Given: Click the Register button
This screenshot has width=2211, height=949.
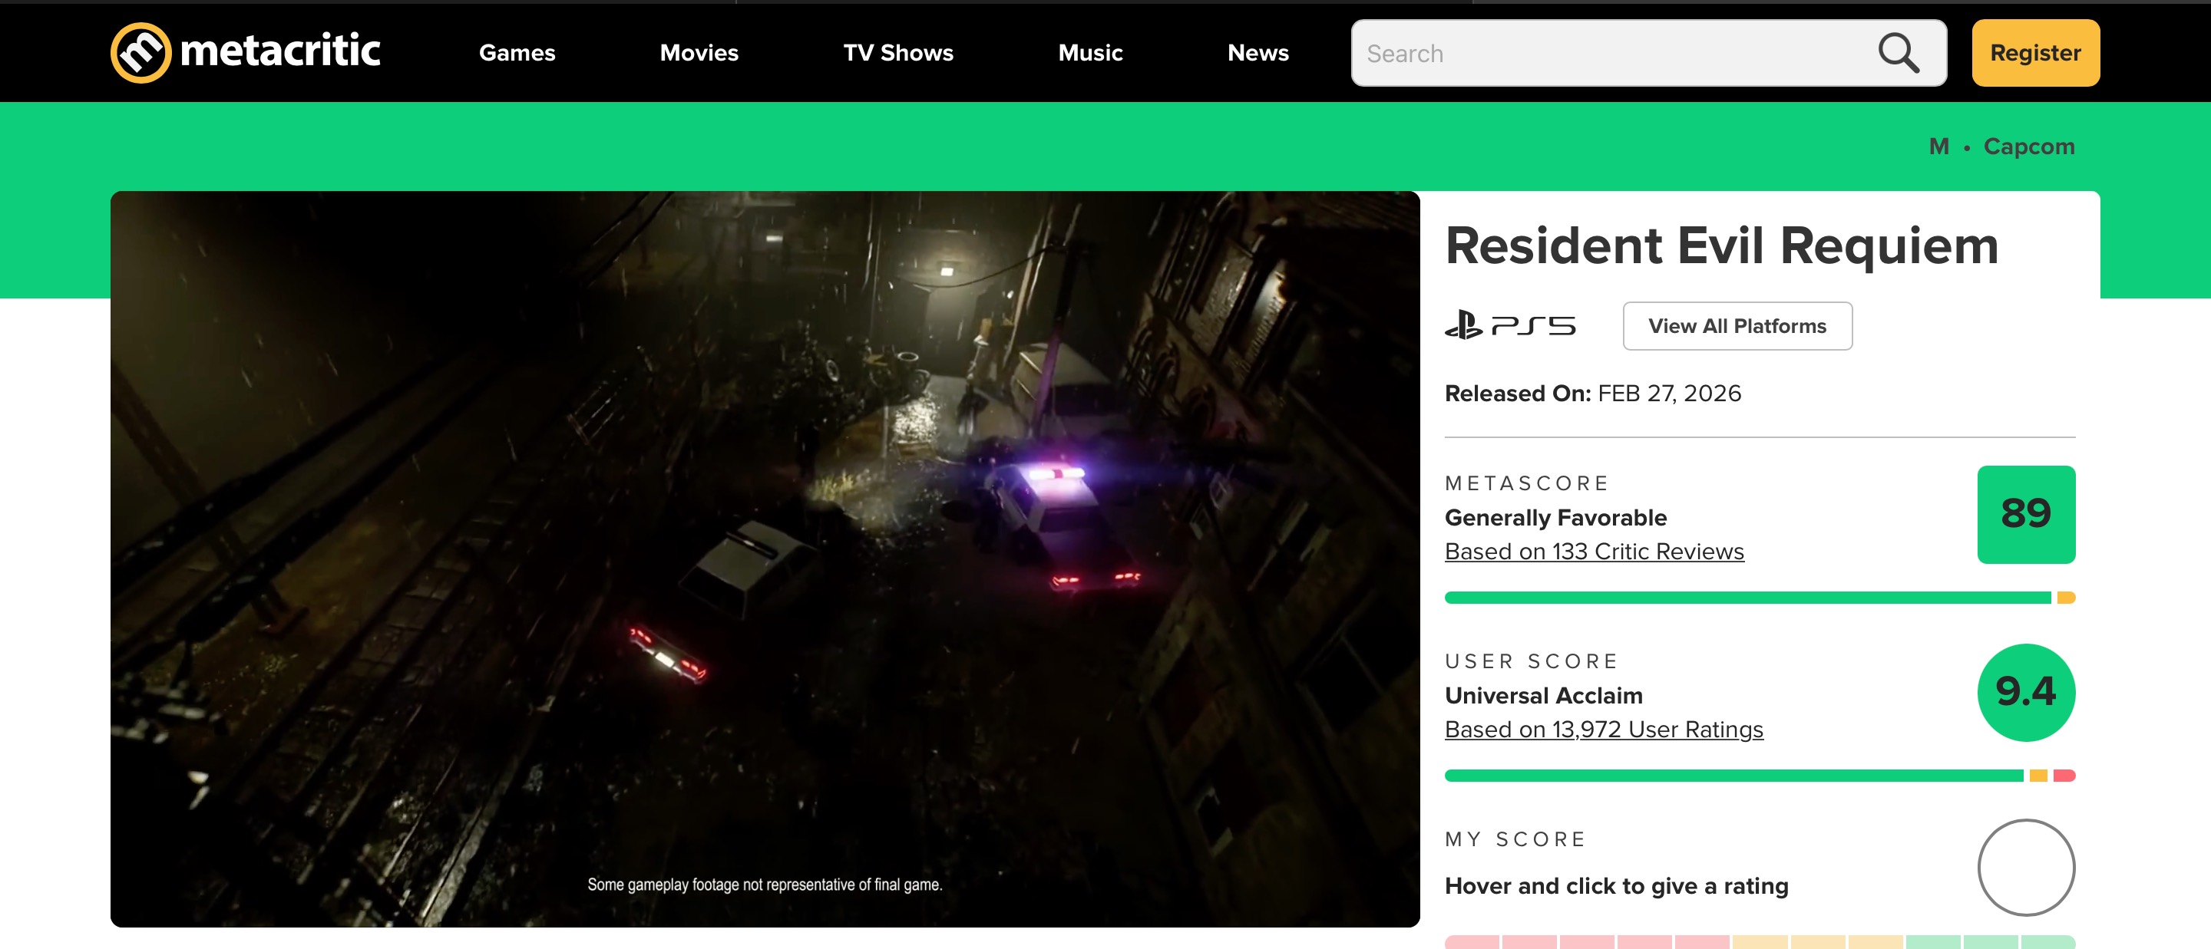Looking at the screenshot, I should tap(2035, 53).
